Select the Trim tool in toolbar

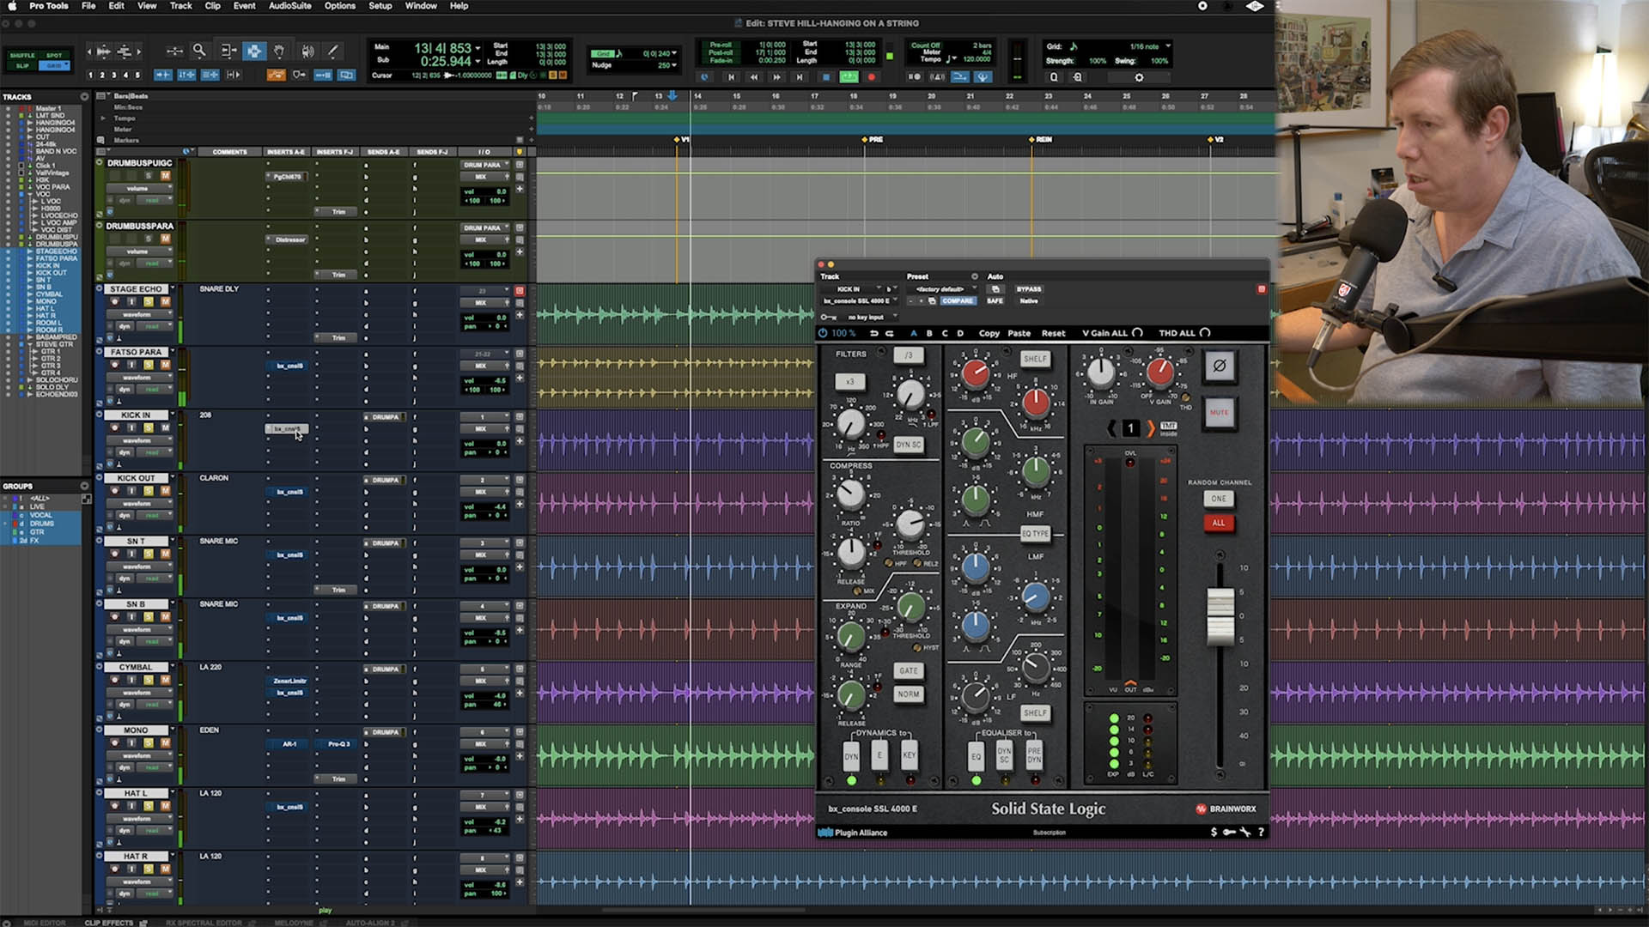[228, 51]
